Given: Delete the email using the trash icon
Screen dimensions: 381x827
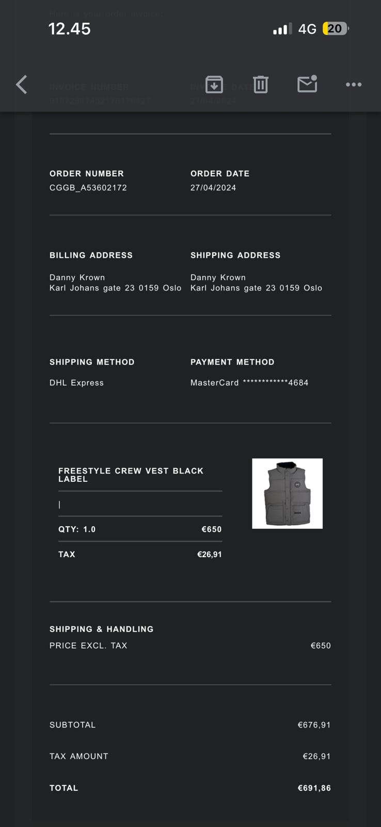Looking at the screenshot, I should pos(261,84).
